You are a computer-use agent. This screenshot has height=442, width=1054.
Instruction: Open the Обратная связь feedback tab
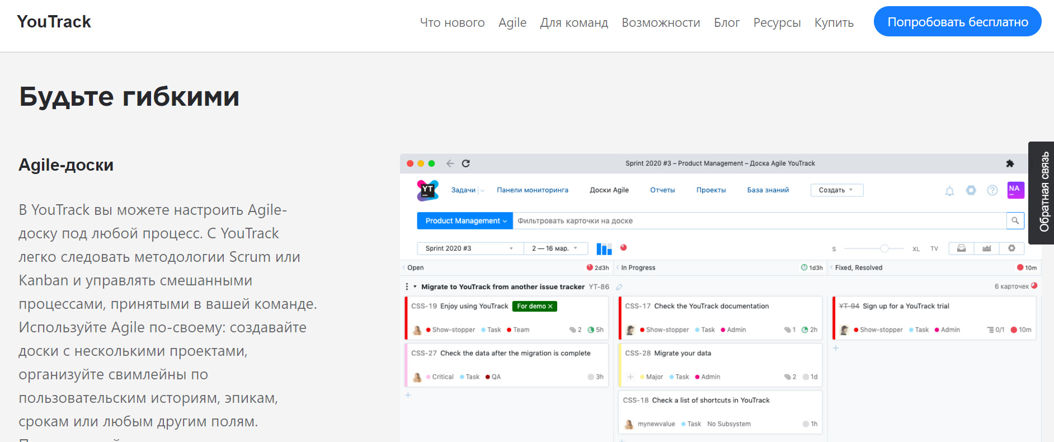point(1042,192)
